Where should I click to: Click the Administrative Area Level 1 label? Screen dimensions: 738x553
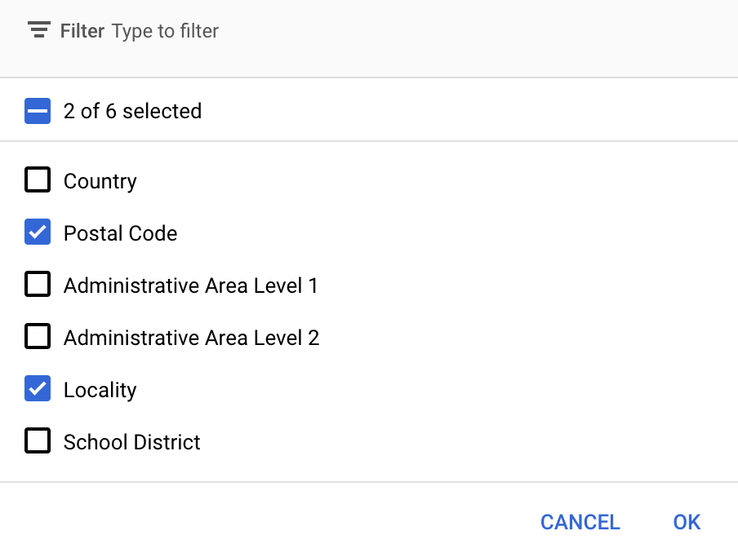point(191,285)
